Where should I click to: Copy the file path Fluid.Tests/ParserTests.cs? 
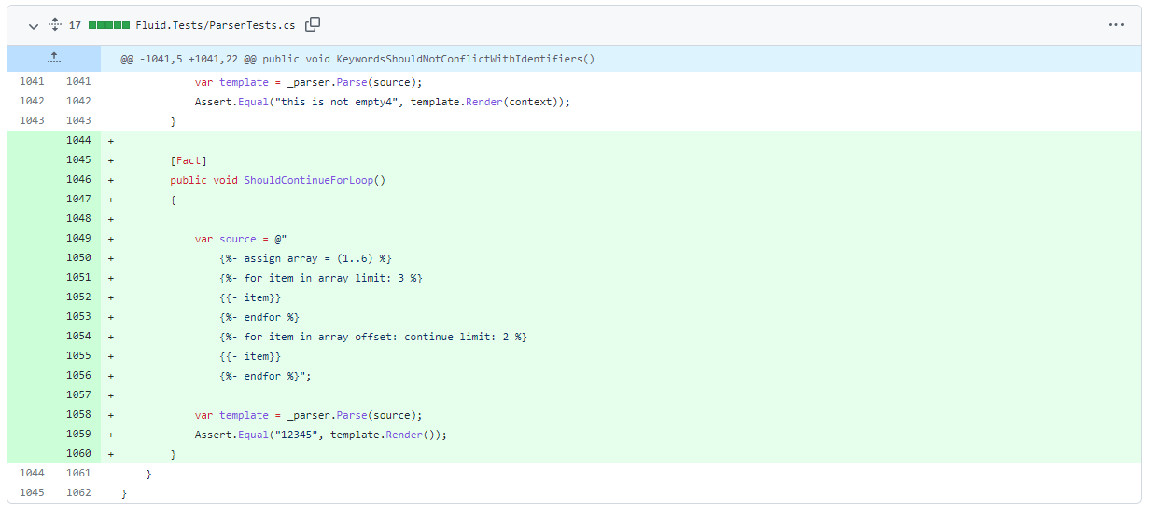(x=314, y=24)
